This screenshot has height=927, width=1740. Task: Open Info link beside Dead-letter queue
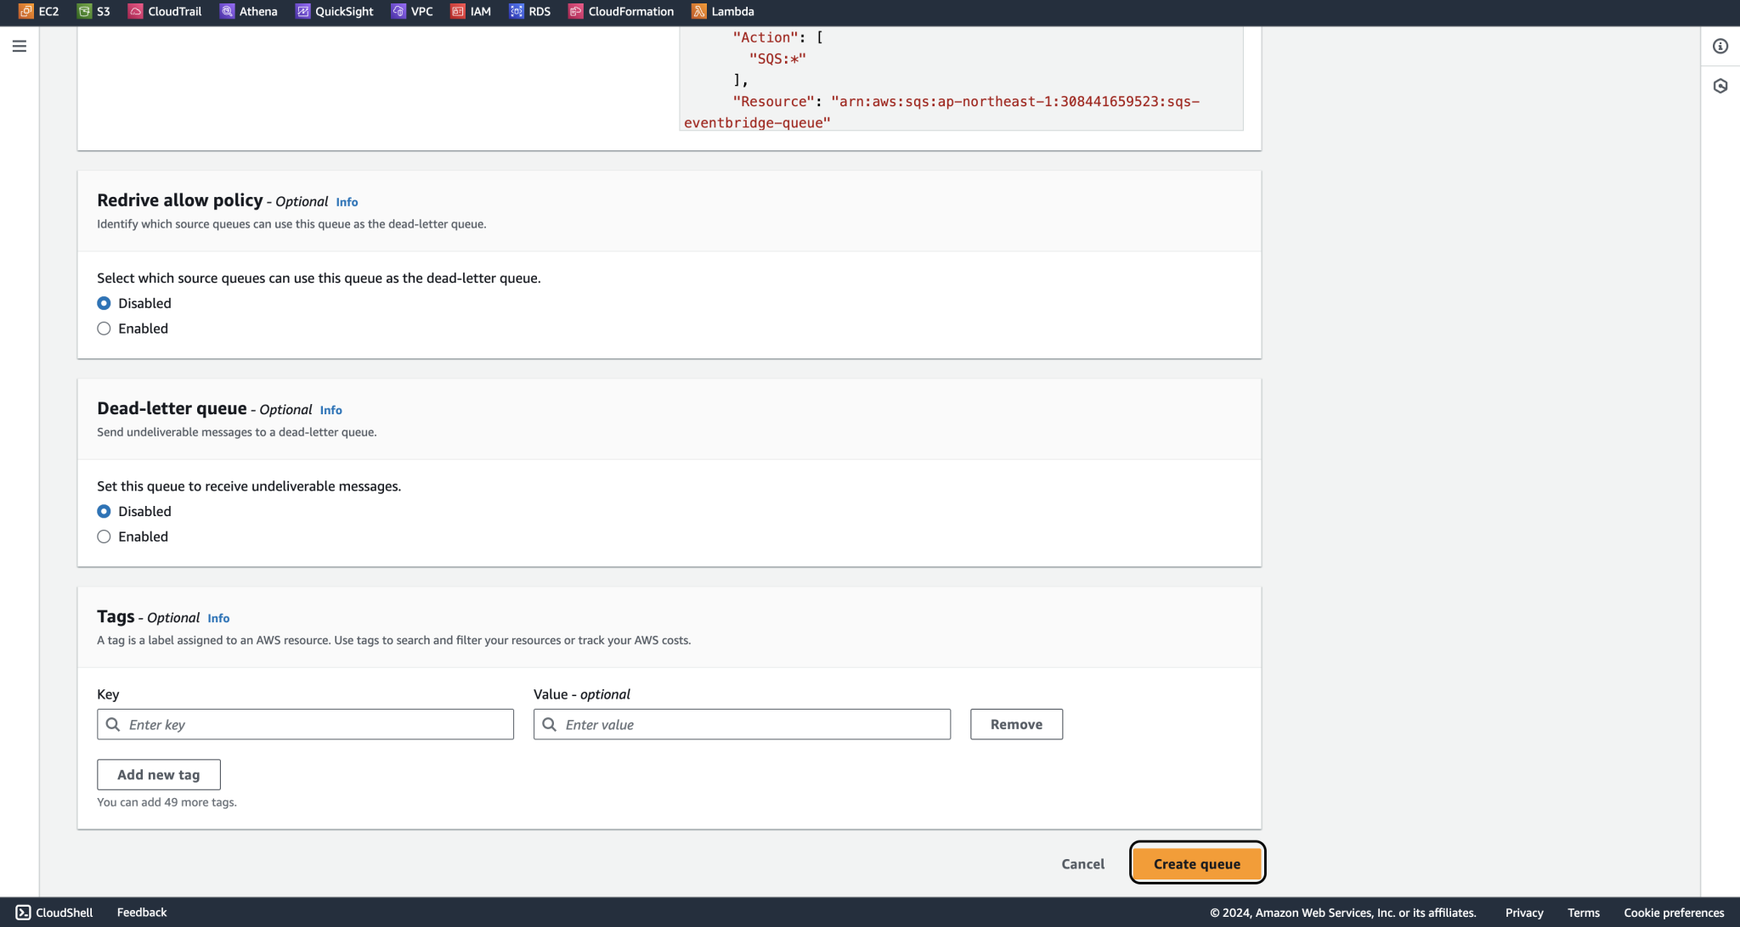330,410
